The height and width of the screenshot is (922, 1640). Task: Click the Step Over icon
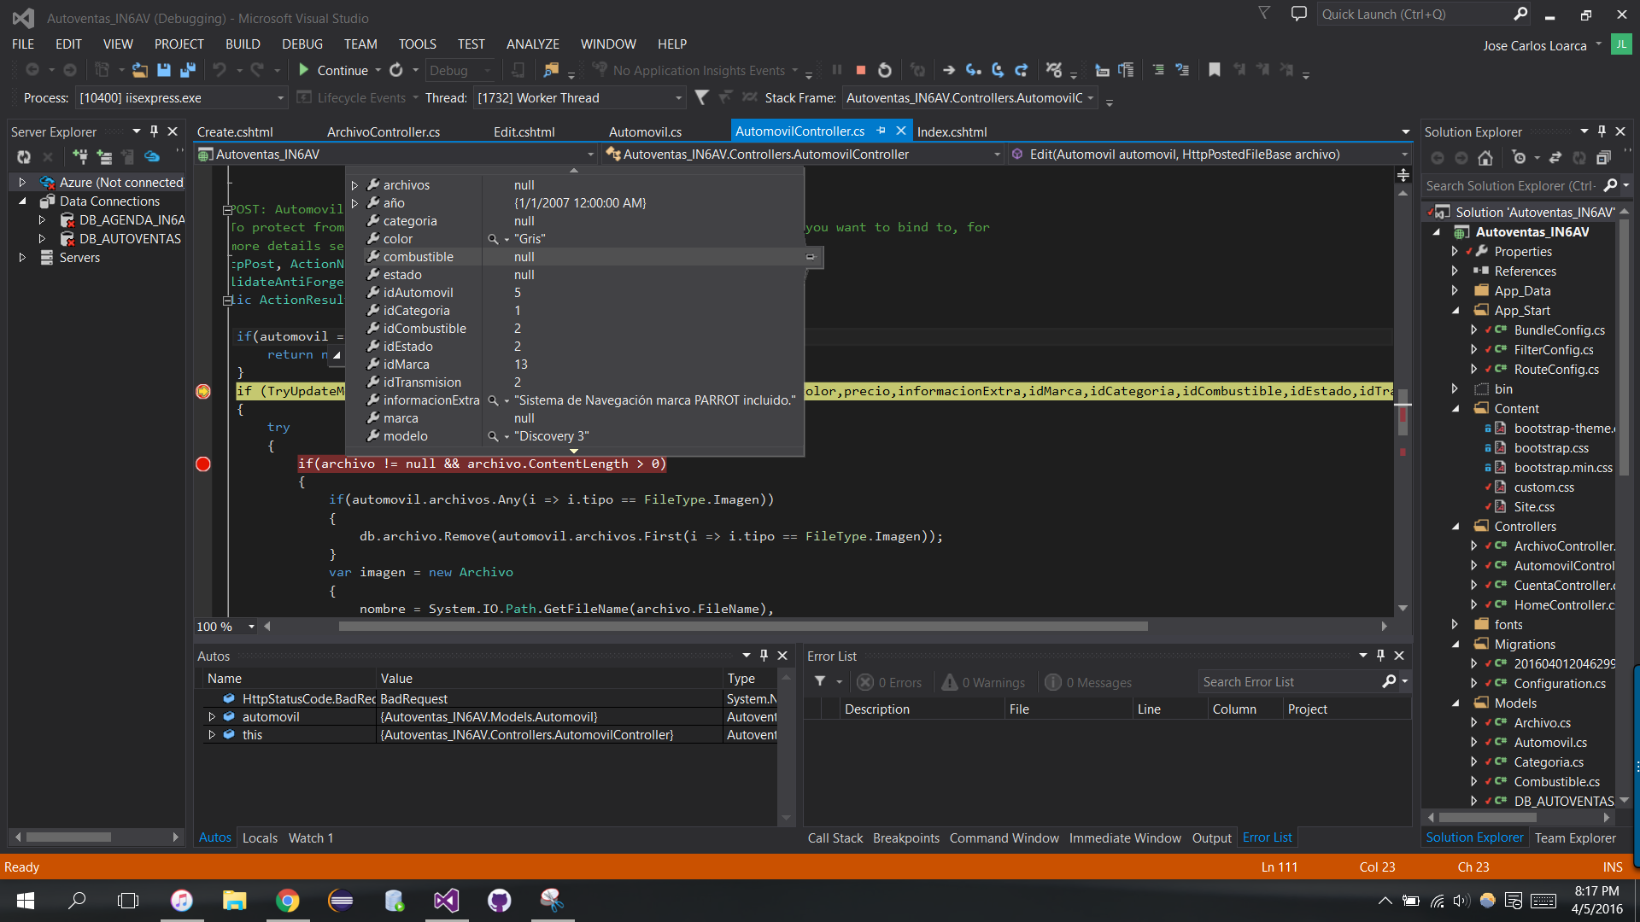pos(998,70)
